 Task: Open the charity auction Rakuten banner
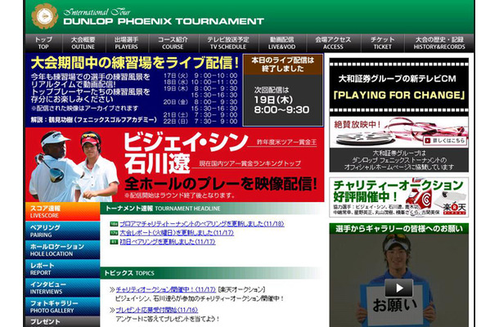[x=398, y=197]
